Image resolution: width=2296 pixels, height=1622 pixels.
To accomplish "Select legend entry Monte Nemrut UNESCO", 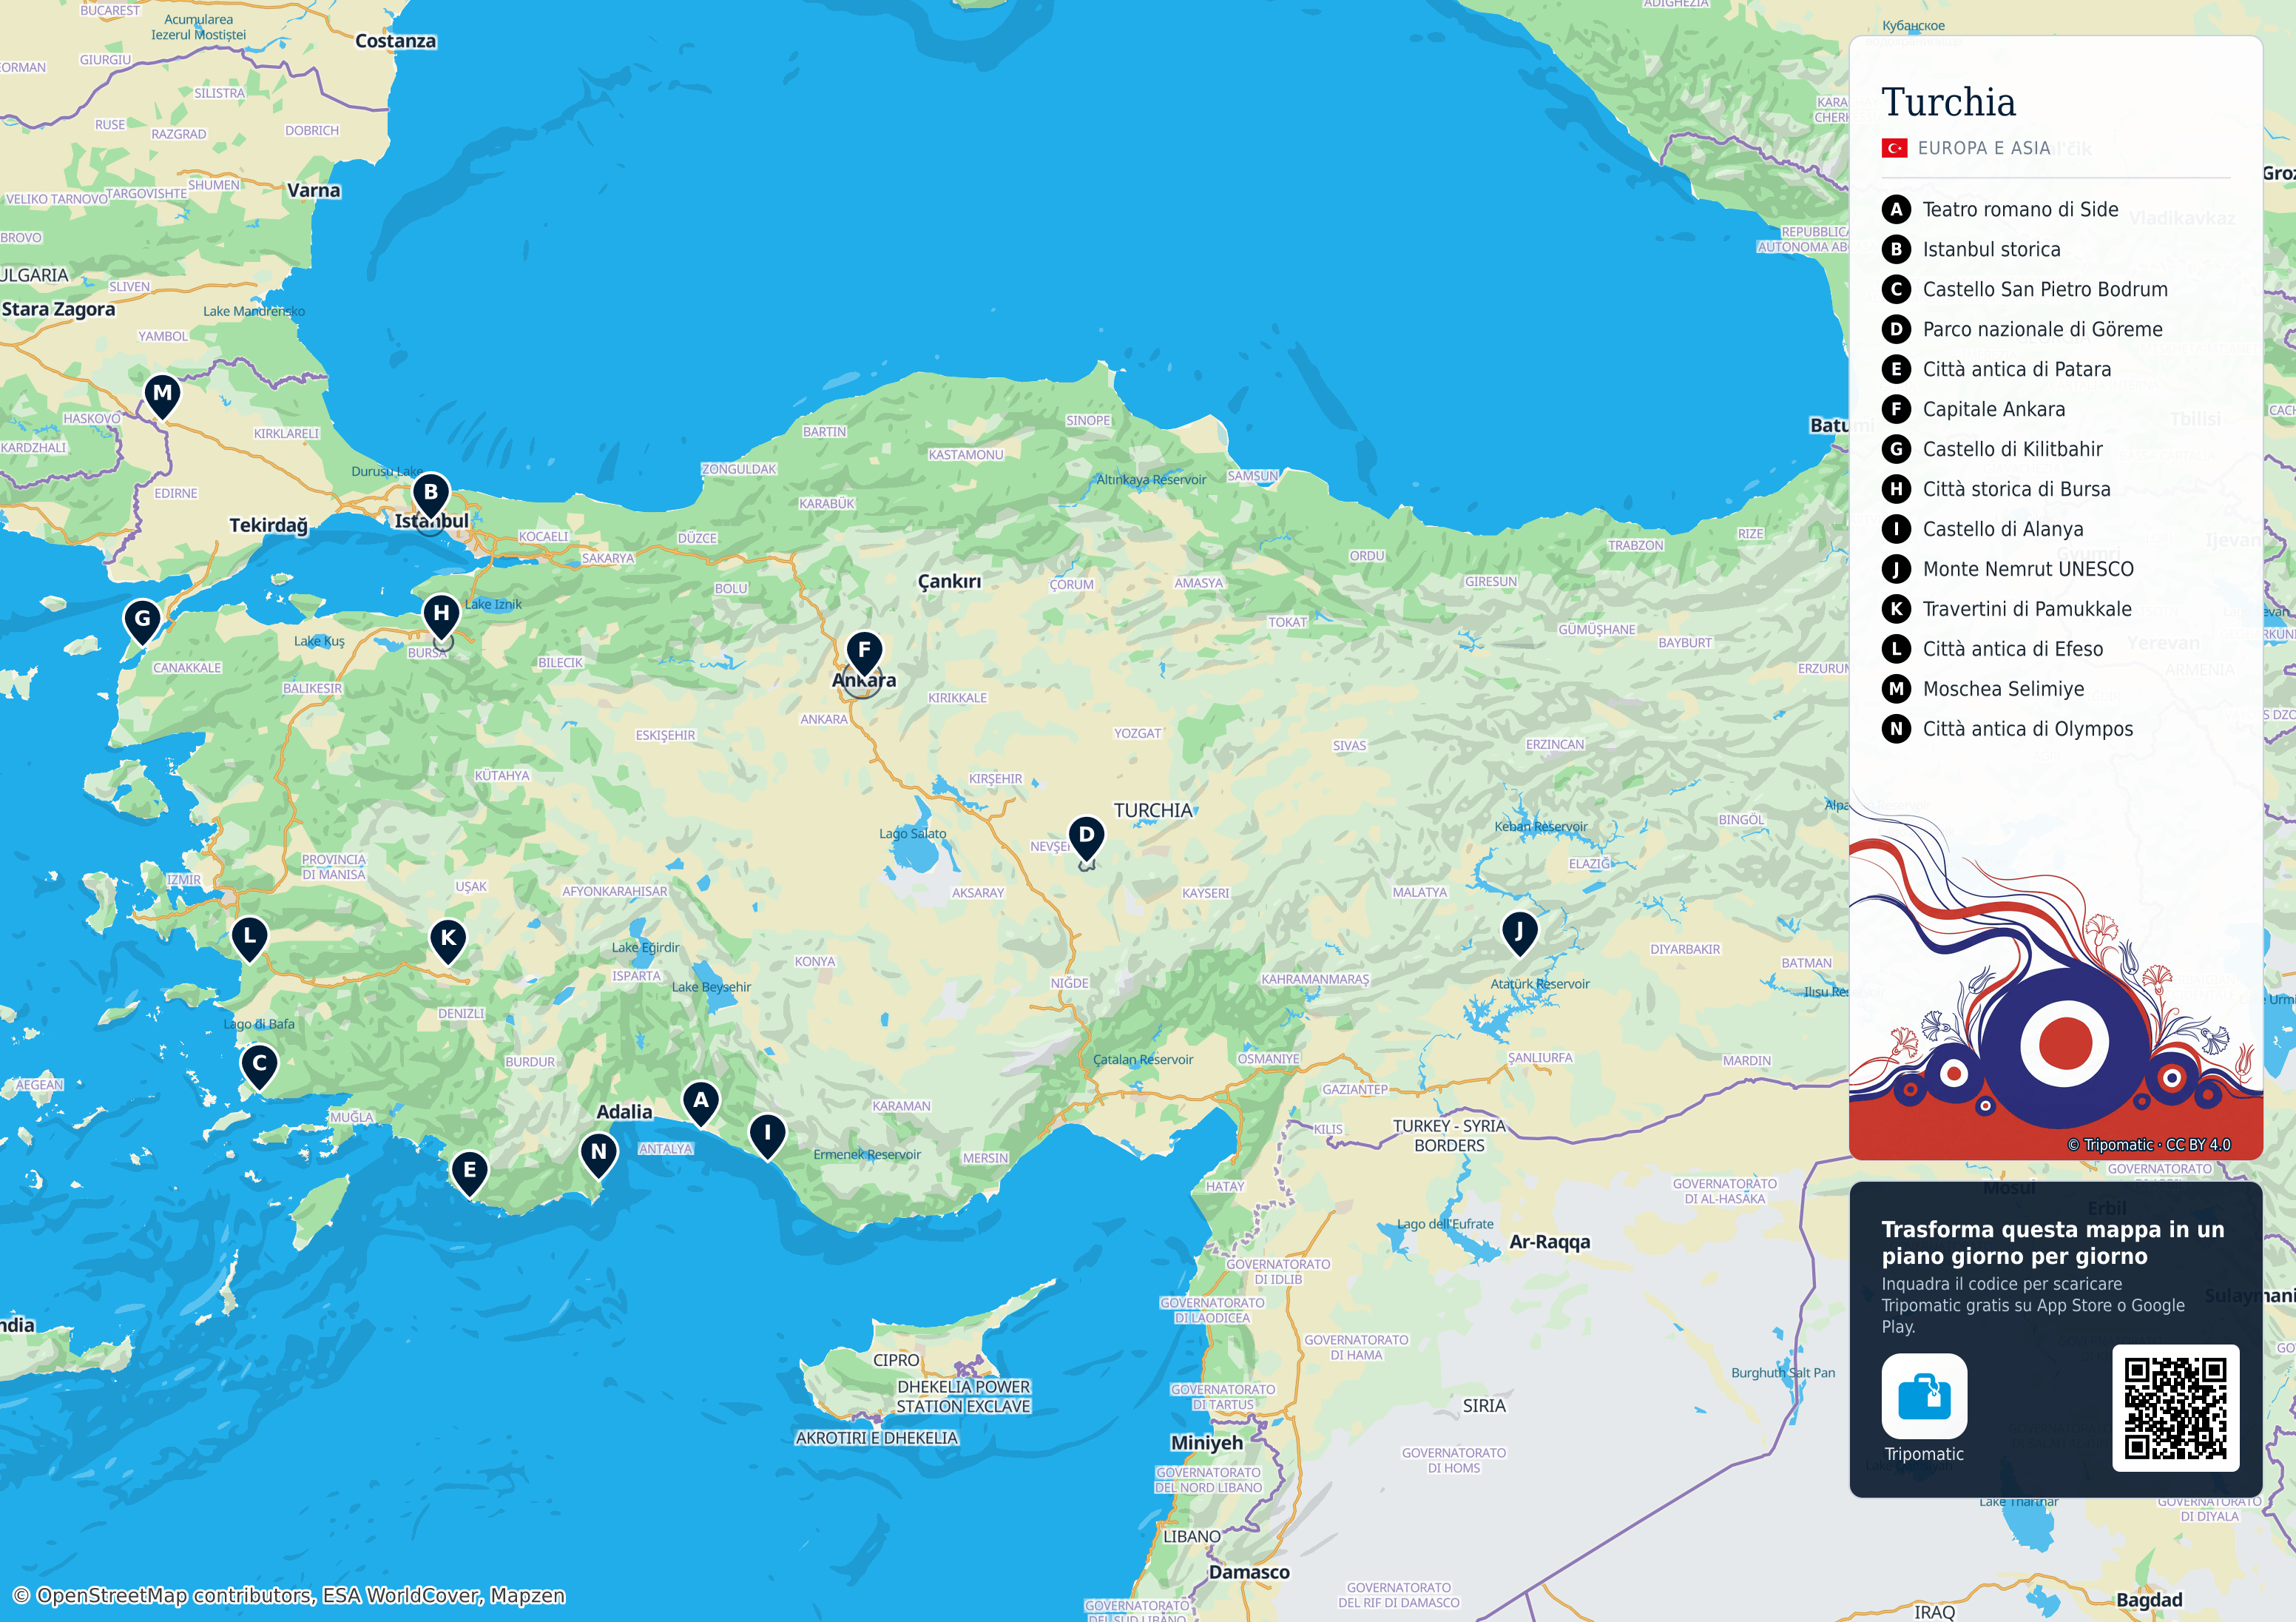I will (2008, 569).
